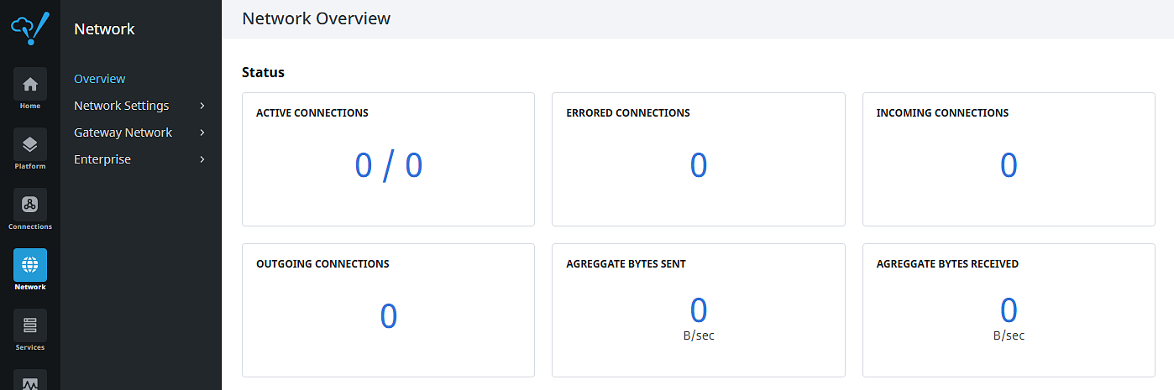1174x390 pixels.
Task: Select the Network globe icon
Action: point(30,265)
